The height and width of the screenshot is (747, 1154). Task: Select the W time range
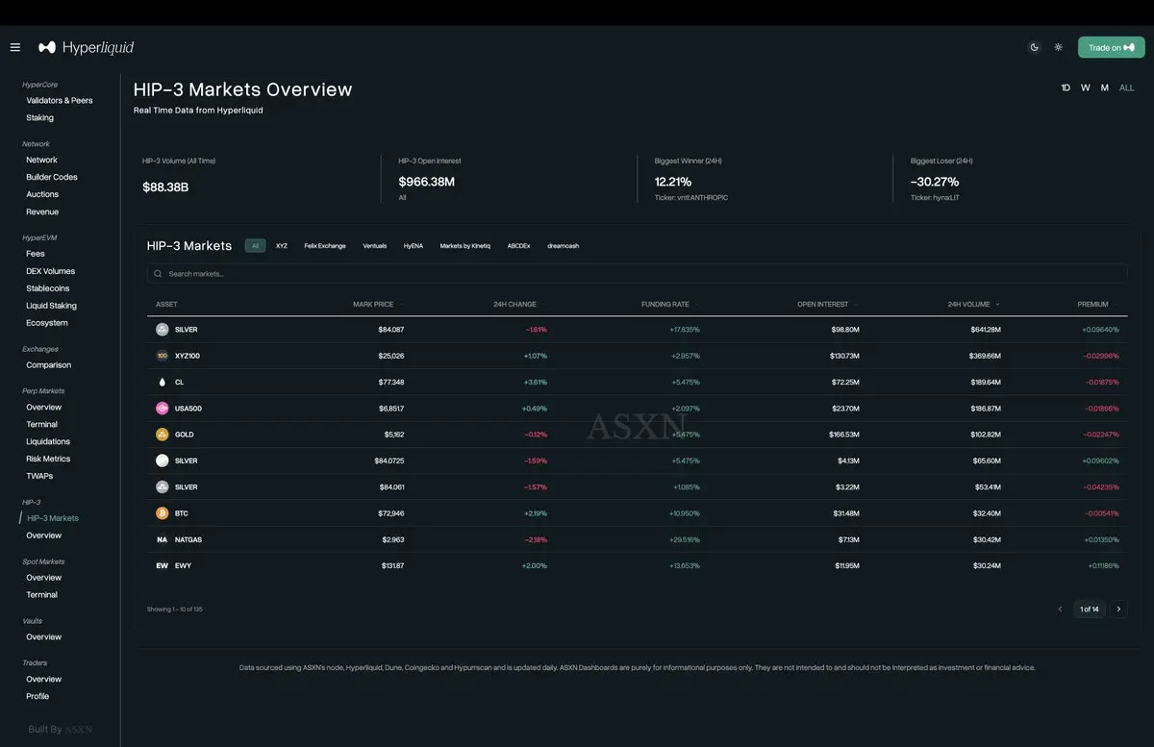1086,87
